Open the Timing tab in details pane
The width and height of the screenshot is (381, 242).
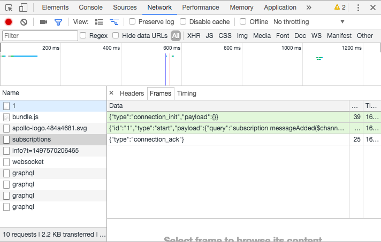click(x=187, y=93)
